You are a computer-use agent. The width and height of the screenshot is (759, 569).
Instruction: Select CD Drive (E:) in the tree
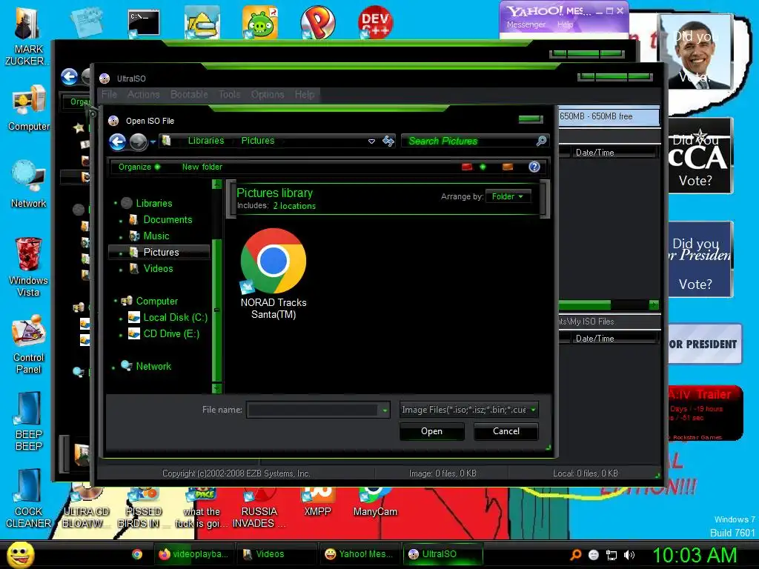coord(171,334)
